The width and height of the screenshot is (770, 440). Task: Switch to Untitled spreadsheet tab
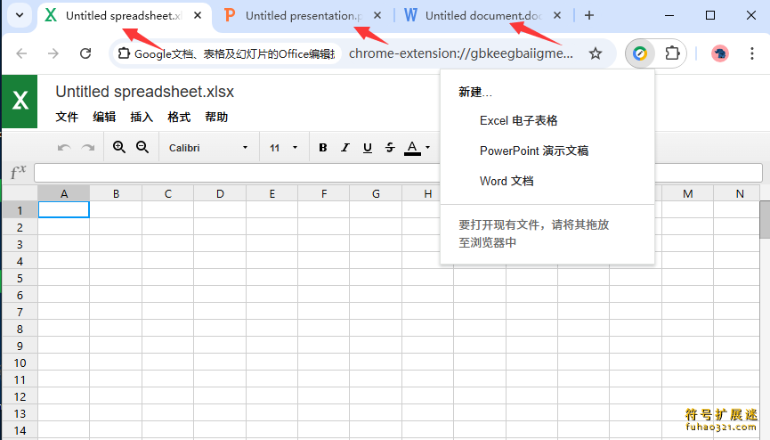click(123, 16)
